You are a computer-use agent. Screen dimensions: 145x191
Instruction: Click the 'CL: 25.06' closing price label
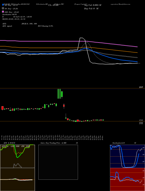tap(53, 5)
